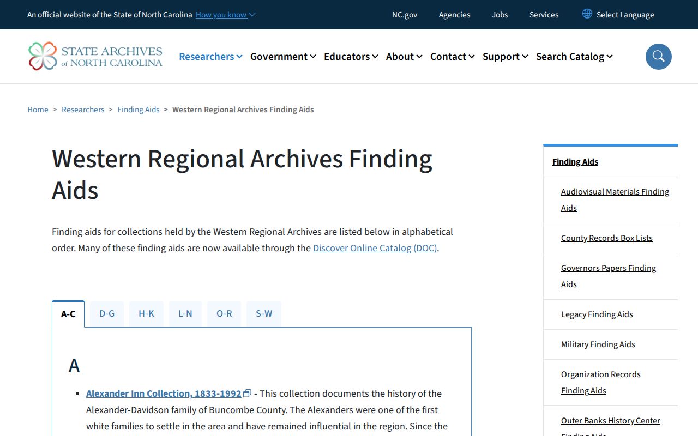
Task: Open the About dropdown menu
Action: (x=404, y=57)
